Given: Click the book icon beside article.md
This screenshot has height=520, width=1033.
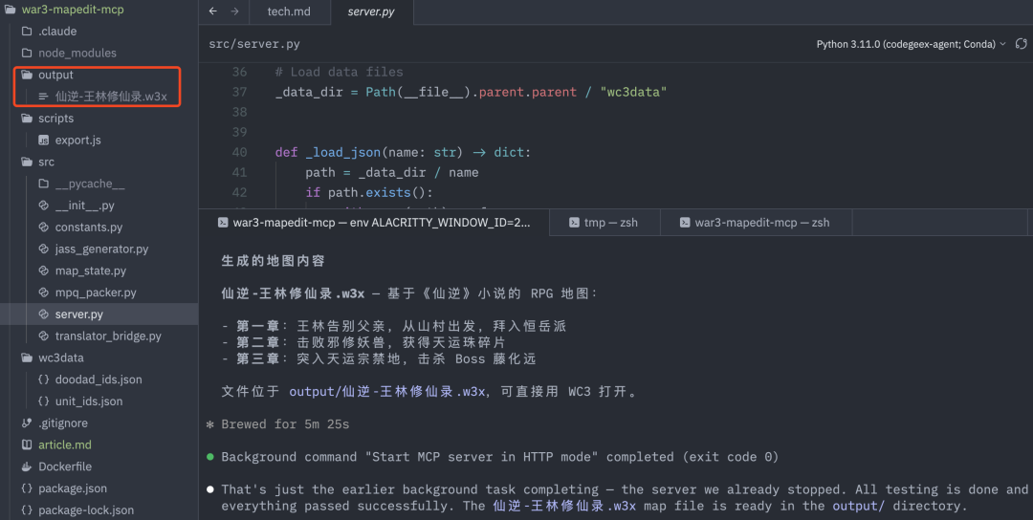Looking at the screenshot, I should [27, 444].
